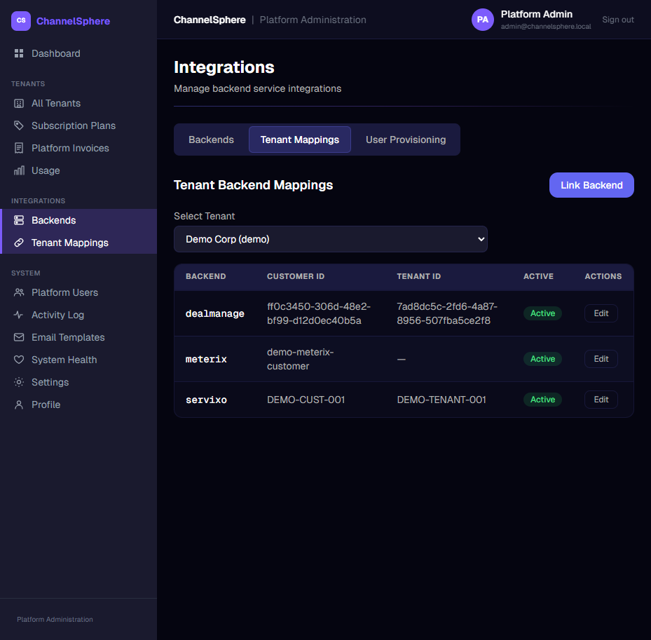Screen dimensions: 651x640
Task: Click the meterix Active status badge
Action: click(542, 359)
